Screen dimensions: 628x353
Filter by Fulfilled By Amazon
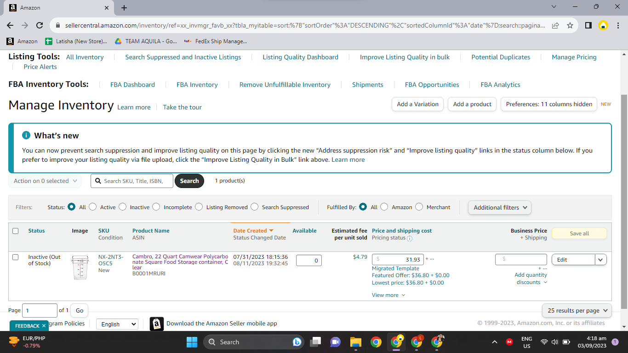pyautogui.click(x=384, y=207)
